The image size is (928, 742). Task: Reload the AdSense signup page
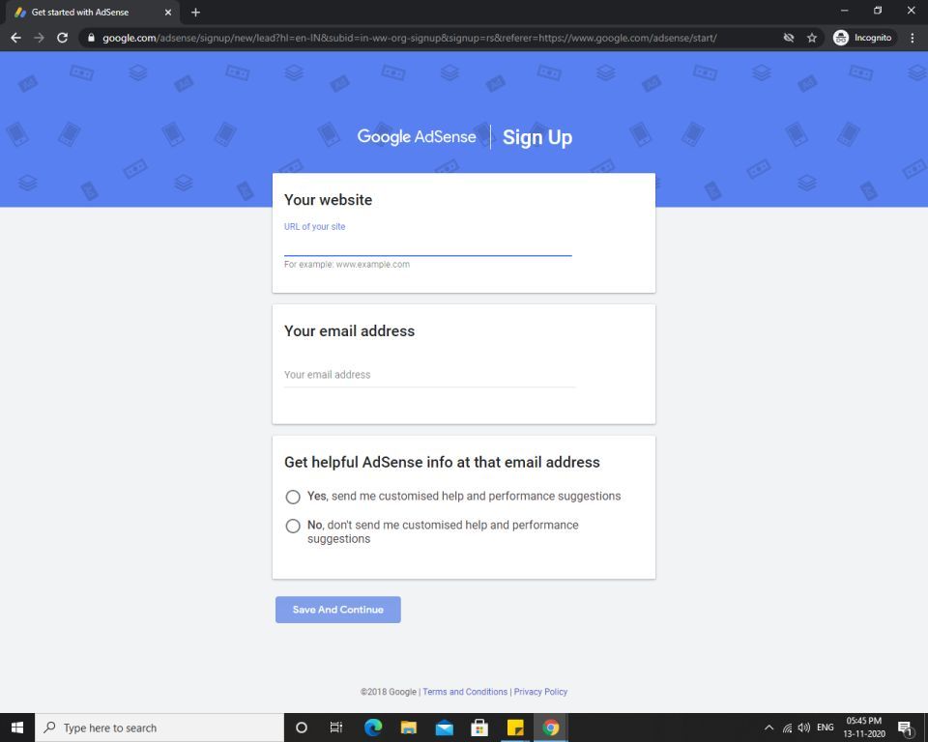(62, 38)
